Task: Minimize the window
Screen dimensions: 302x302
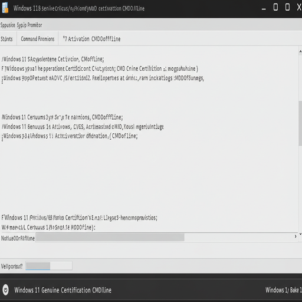Action: (264, 9)
